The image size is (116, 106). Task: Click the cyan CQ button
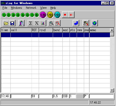(57, 15)
